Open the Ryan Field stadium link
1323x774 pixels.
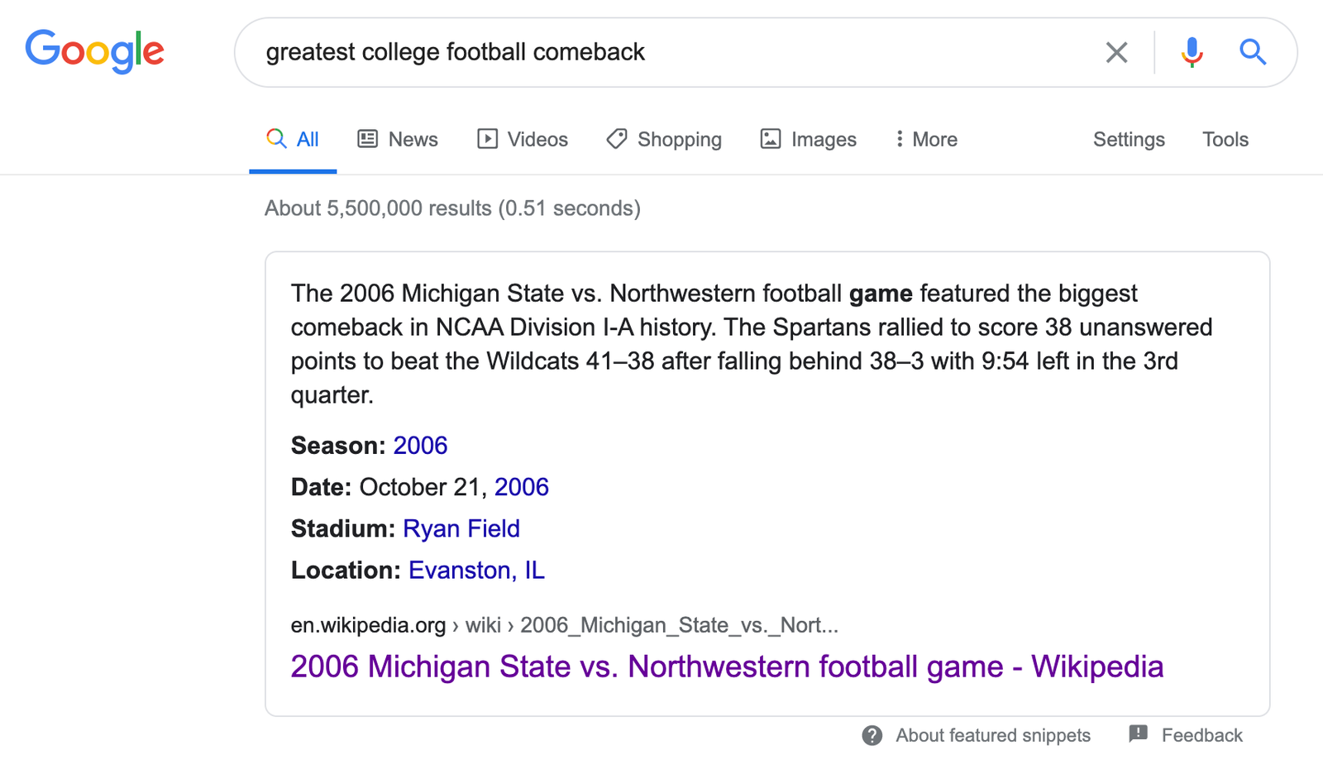[461, 528]
